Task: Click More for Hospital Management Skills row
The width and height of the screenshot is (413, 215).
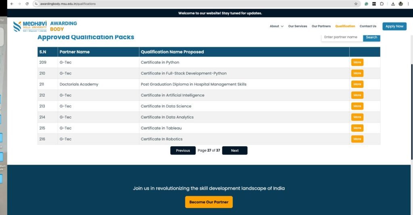Action: [x=357, y=84]
